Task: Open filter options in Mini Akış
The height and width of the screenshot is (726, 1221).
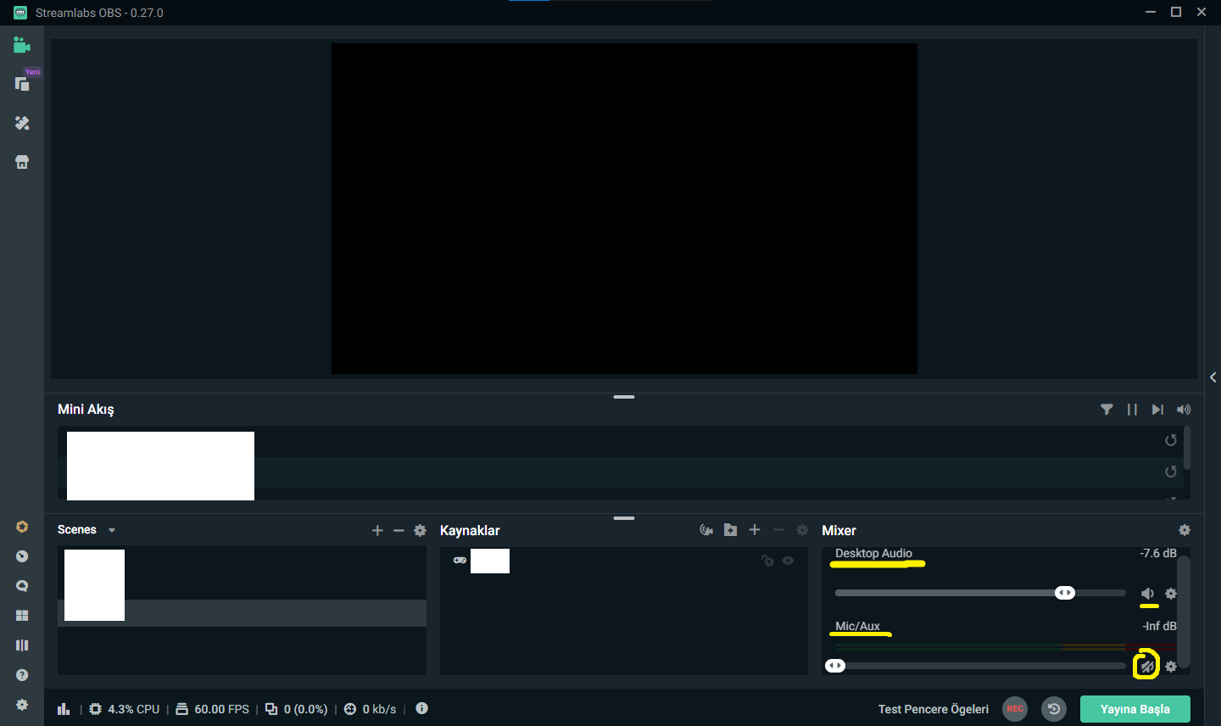Action: pos(1107,409)
